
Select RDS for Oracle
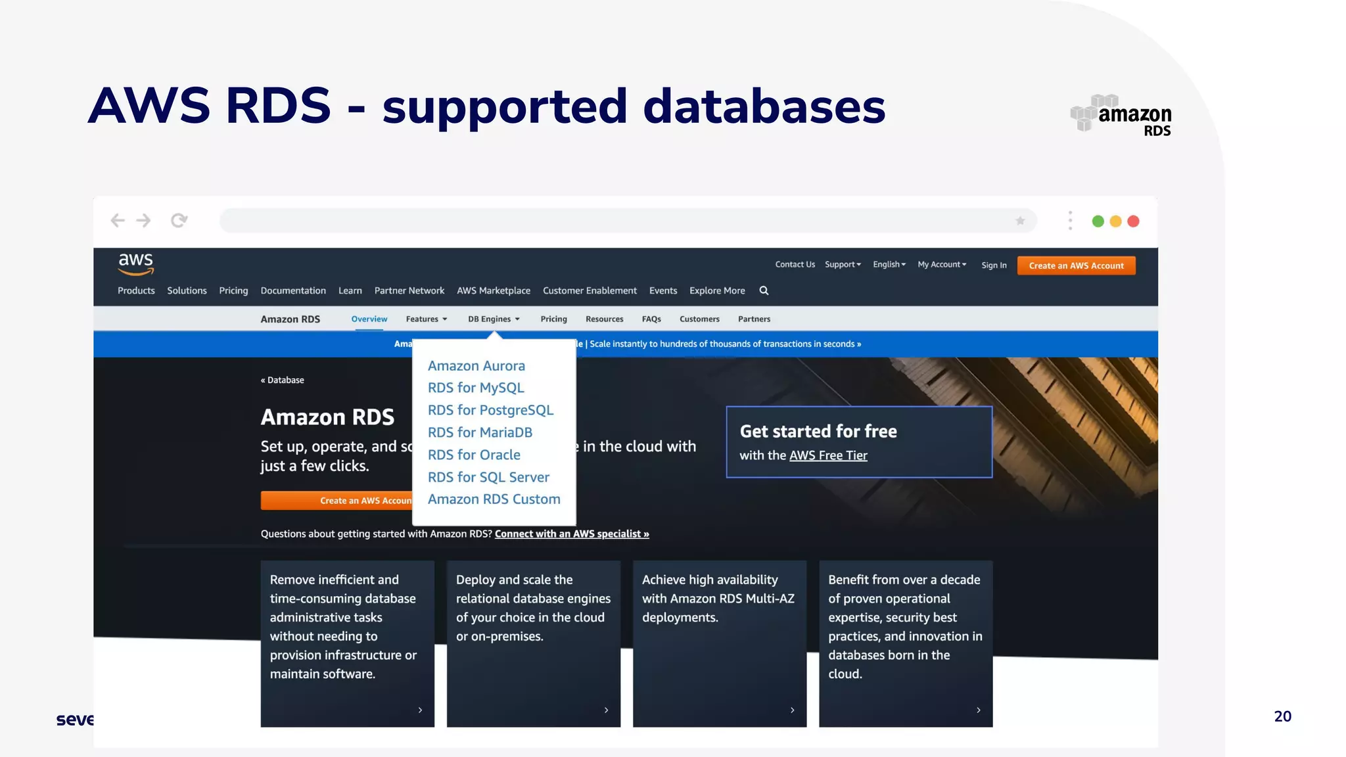(x=474, y=455)
